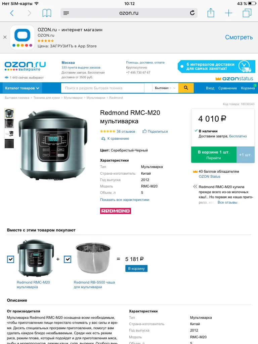
Task: Open Safari bookmarks book icon
Action: pos(47,13)
